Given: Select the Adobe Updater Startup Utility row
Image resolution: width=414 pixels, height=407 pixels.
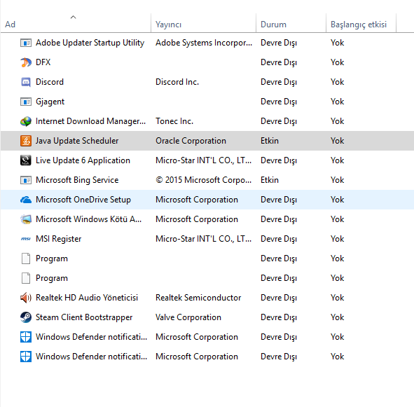Looking at the screenshot, I should 207,43.
